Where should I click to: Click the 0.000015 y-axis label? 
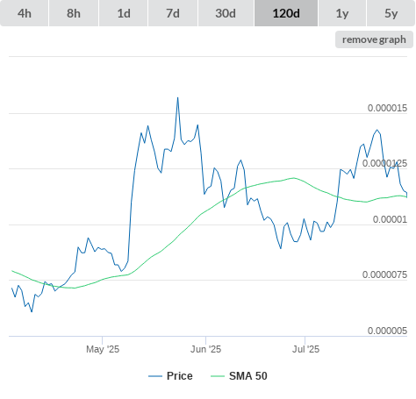click(387, 108)
